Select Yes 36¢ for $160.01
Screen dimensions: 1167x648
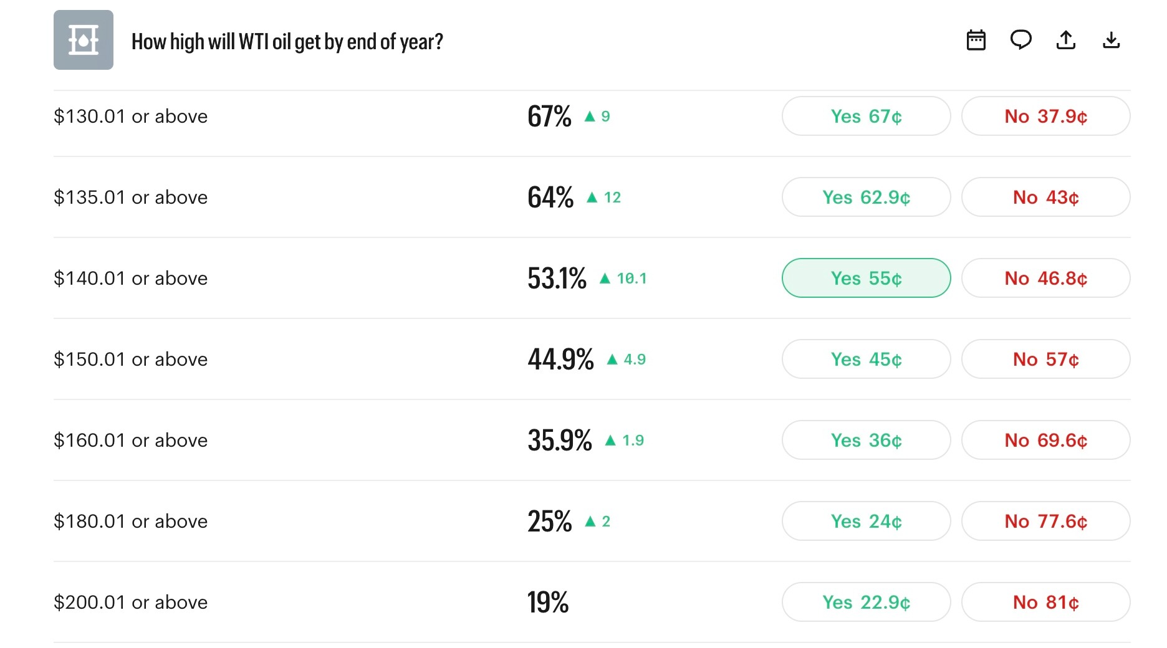pyautogui.click(x=866, y=441)
